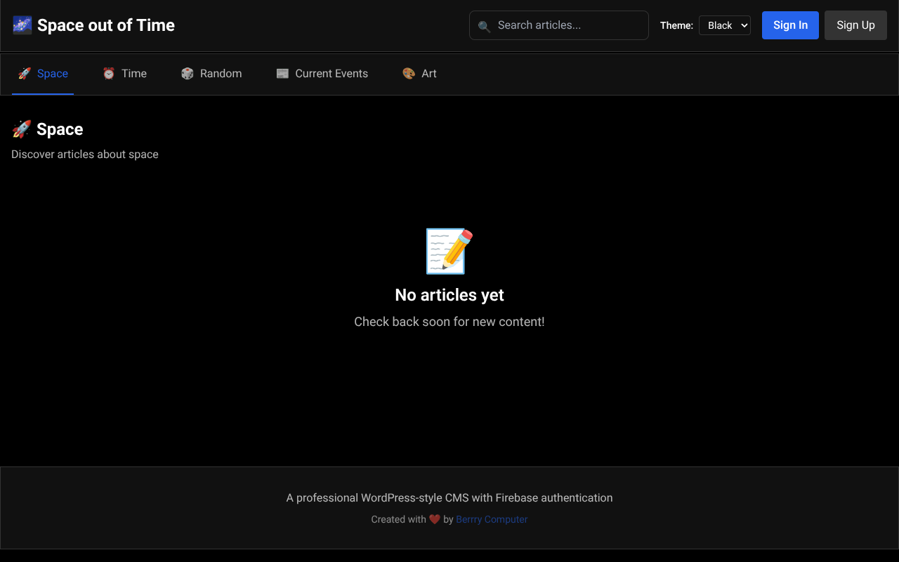Open the Current Events section
This screenshot has width=899, height=562.
(x=322, y=73)
